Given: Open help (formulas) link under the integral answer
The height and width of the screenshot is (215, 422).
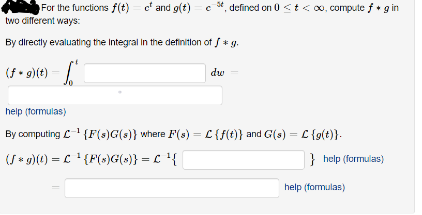Looking at the screenshot, I should tap(36, 111).
